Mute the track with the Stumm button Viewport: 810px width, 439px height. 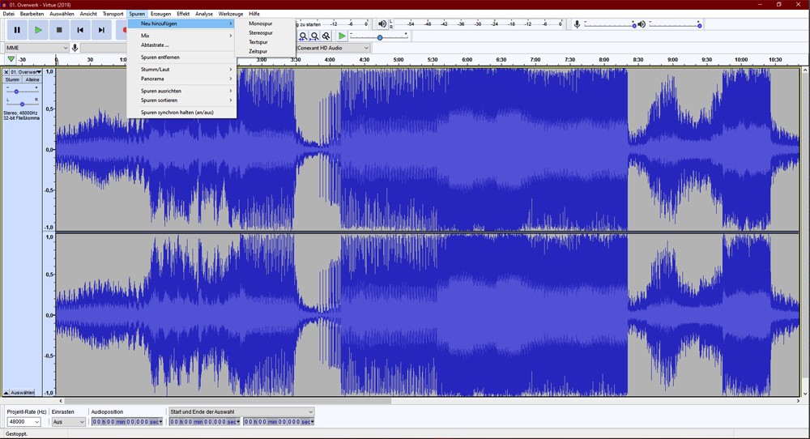tap(12, 80)
